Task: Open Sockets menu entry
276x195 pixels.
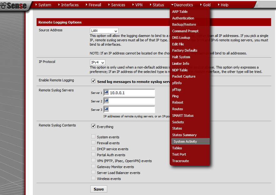Action: pyautogui.click(x=178, y=122)
